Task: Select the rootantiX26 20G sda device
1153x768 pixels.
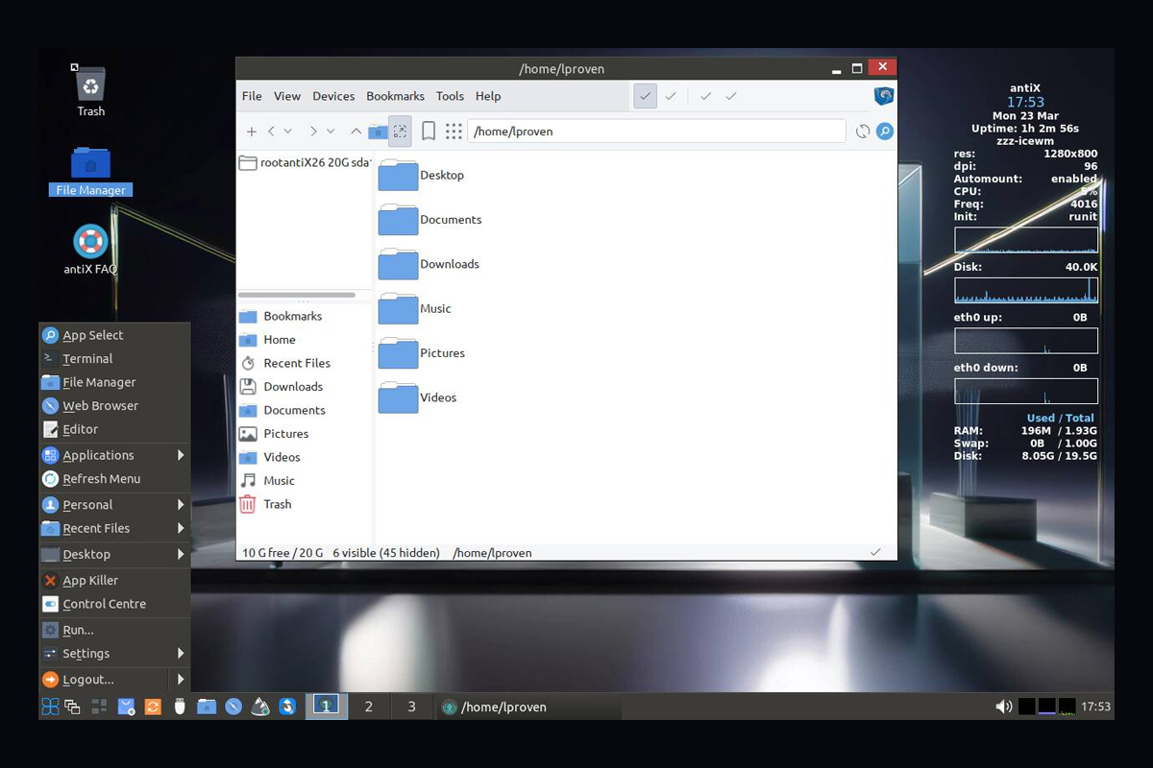Action: [304, 162]
